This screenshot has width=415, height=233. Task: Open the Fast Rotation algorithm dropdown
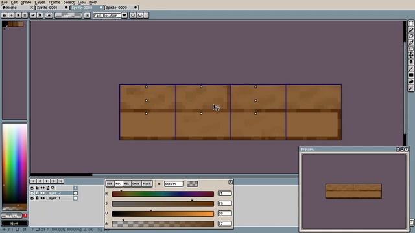[x=124, y=16]
